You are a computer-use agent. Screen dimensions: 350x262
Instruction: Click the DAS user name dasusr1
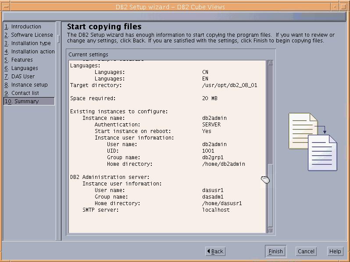pyautogui.click(x=213, y=190)
